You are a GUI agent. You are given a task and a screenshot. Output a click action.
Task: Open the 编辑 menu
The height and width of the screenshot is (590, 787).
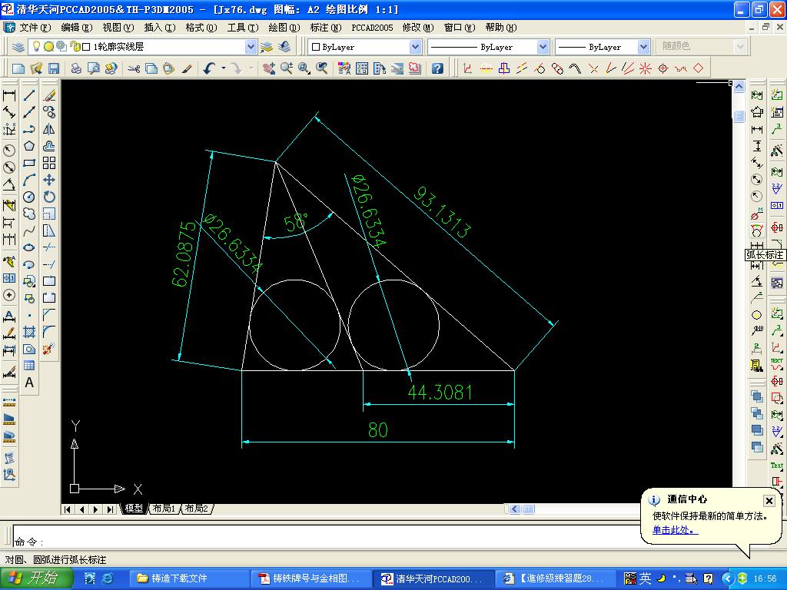[76, 27]
